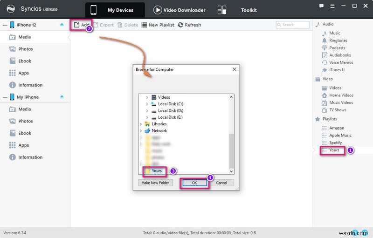
Task: Expand Local Disk (D:) node
Action: 147,111
